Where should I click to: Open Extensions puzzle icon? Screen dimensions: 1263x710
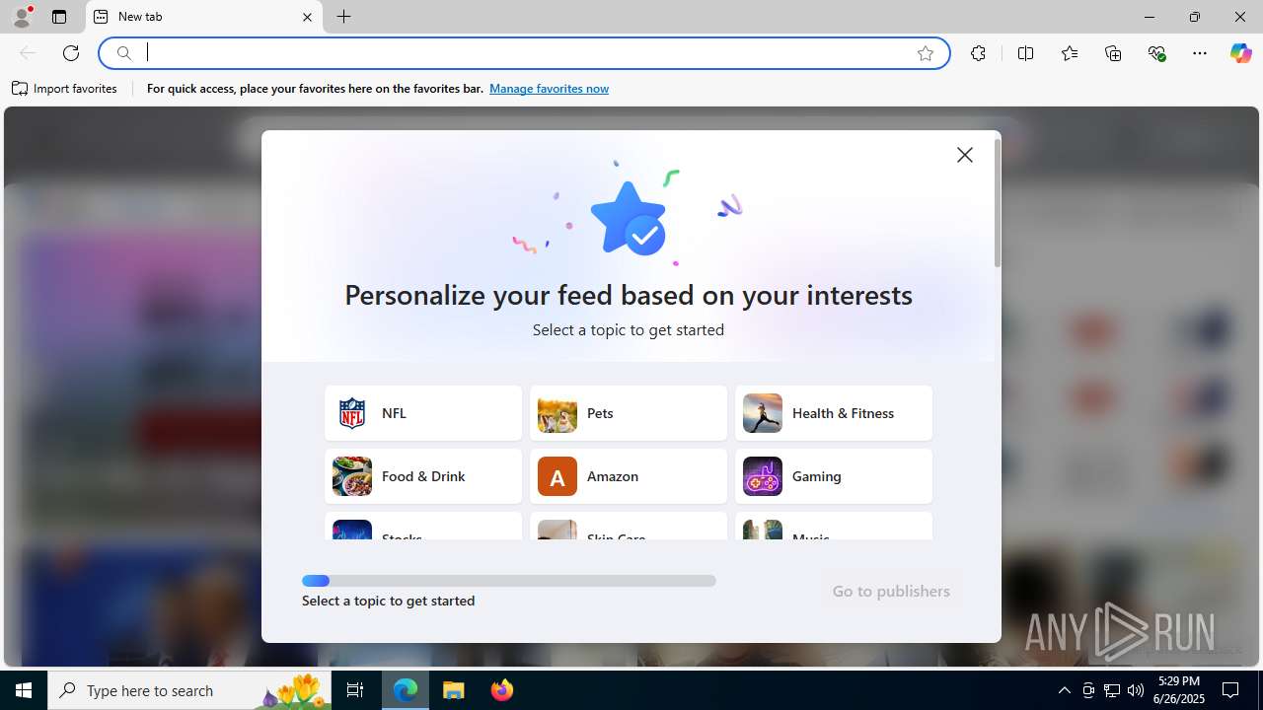pyautogui.click(x=978, y=53)
